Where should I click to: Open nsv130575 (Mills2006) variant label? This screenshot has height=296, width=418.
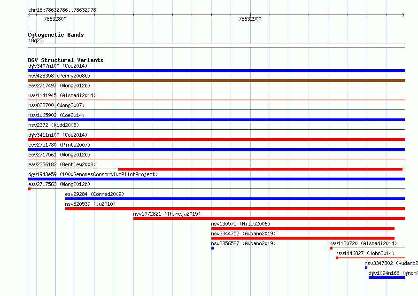click(x=240, y=224)
